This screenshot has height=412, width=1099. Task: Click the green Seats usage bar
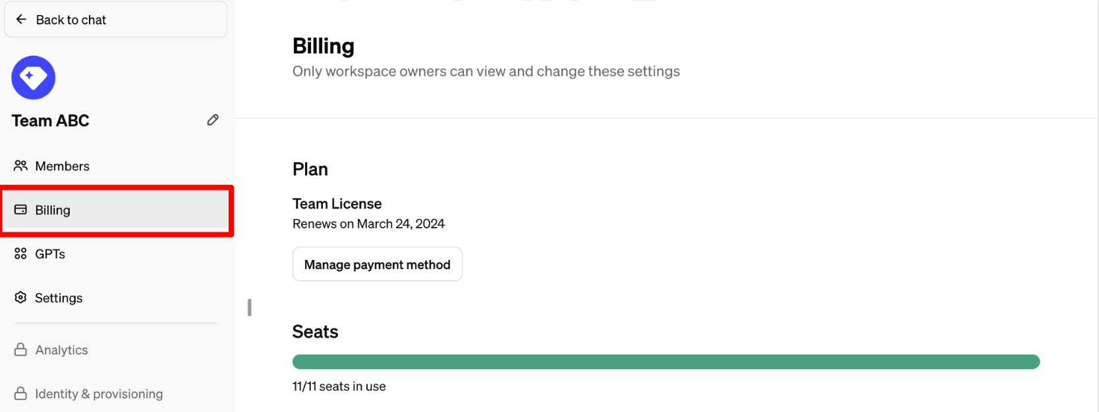click(665, 362)
